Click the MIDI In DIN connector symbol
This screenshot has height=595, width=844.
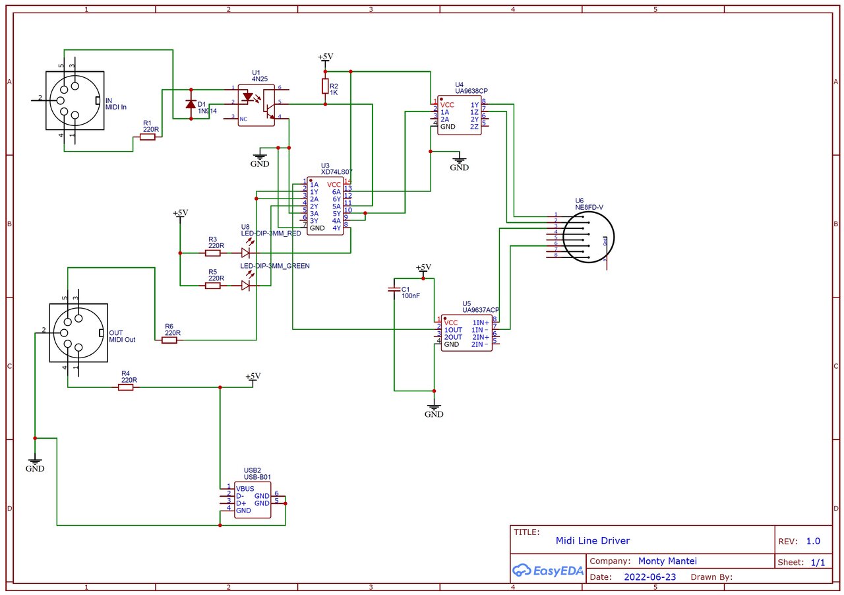[x=75, y=100]
